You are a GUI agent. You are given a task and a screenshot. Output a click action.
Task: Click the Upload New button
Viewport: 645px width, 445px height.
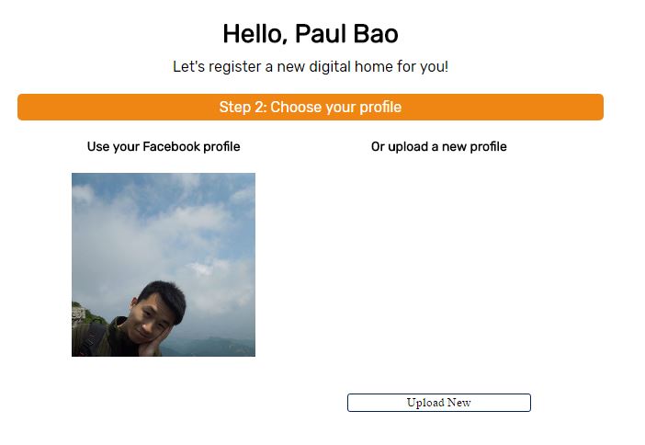pyautogui.click(x=439, y=403)
